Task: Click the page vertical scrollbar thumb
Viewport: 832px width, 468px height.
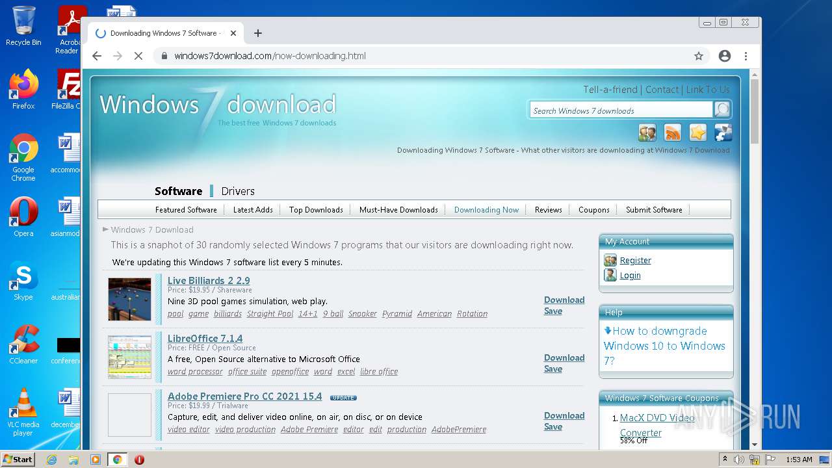Action: (x=754, y=112)
